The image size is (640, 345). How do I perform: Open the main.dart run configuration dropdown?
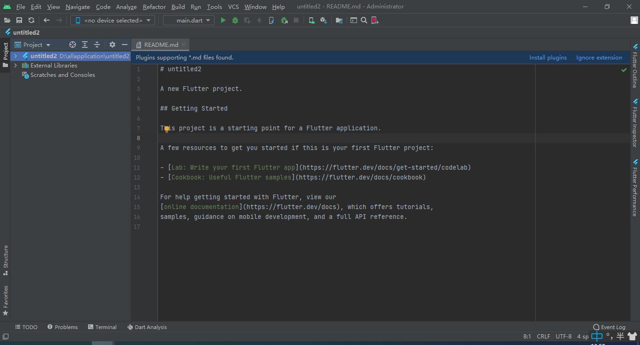tap(189, 20)
